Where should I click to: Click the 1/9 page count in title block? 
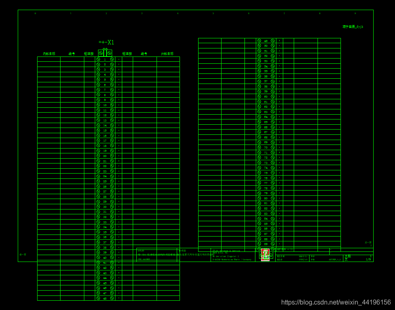click(368, 260)
